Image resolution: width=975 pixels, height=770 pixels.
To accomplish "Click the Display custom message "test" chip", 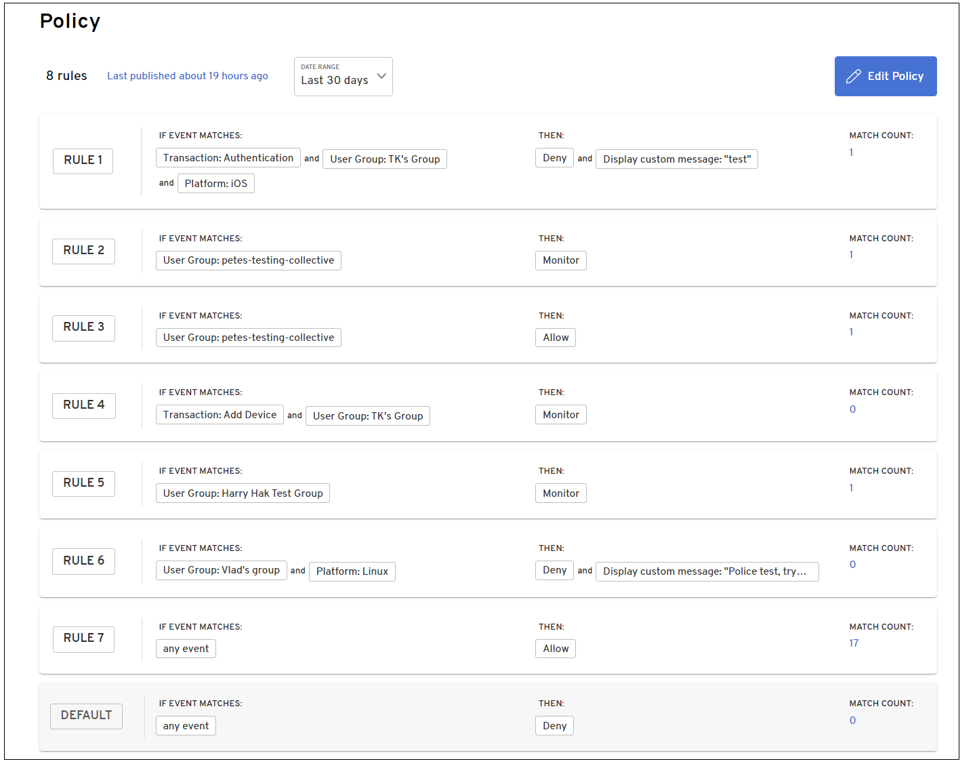I will (x=676, y=159).
